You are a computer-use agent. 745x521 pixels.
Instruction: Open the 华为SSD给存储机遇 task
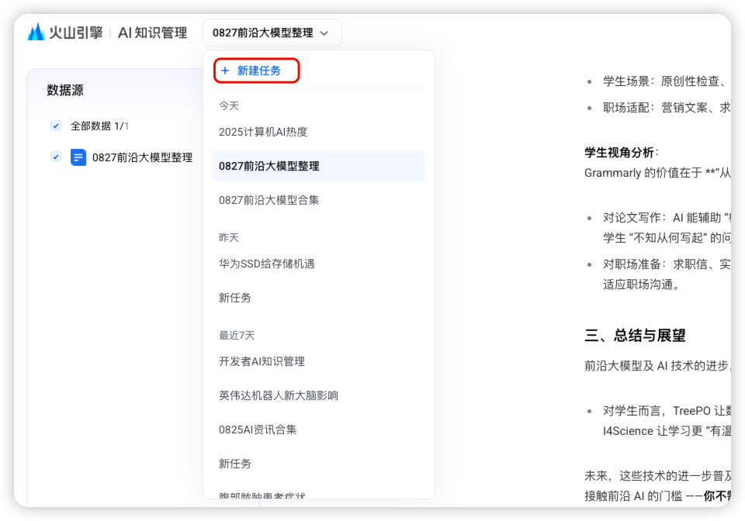(x=319, y=264)
